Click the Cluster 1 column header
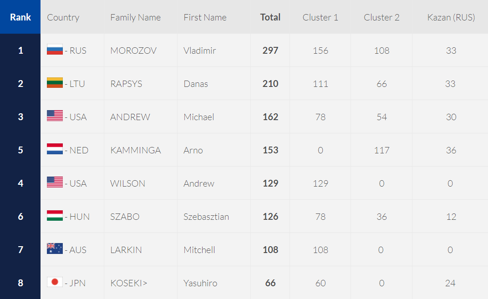 [320, 17]
